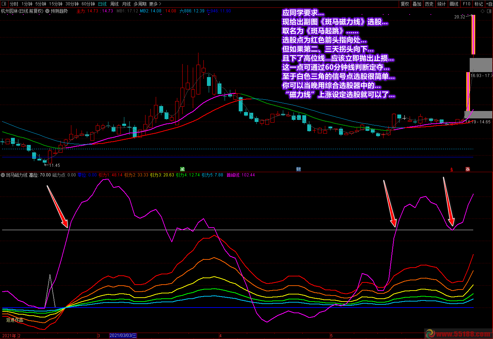Image resolution: width=493 pixels, height=339 pixels.
Task: Open the 斑马磁力线 sub-chart indicator dropdown
Action: (x=3, y=175)
